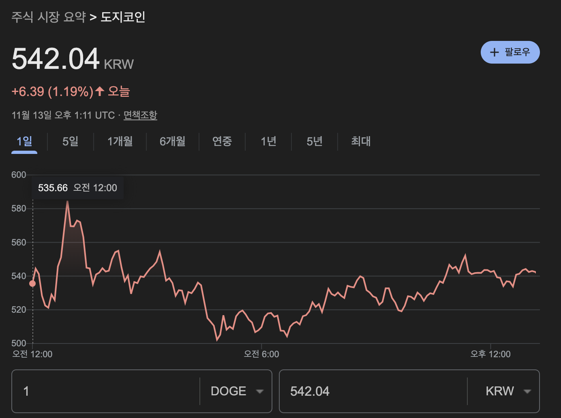Click the 도지코인 breadcrumb title
This screenshot has width=561, height=418.
pyautogui.click(x=123, y=17)
